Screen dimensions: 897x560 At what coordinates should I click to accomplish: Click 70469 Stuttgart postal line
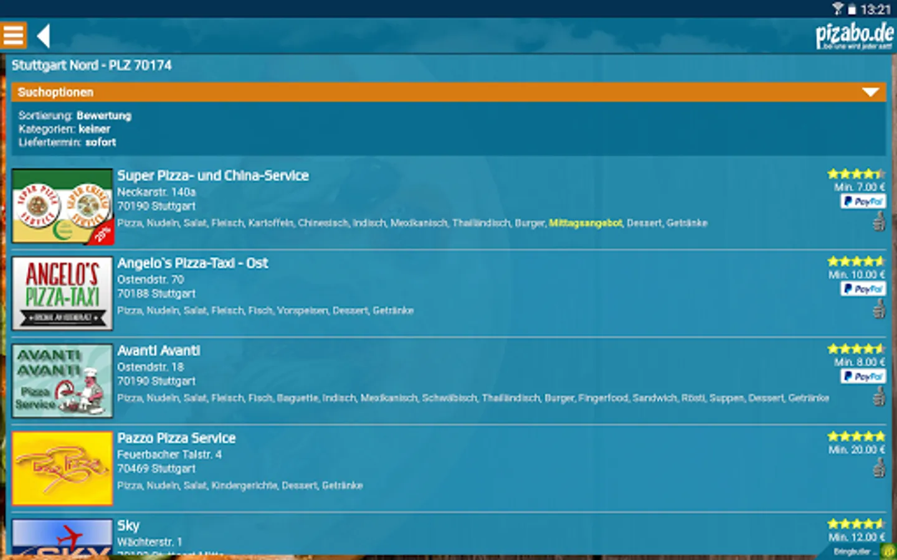156,469
